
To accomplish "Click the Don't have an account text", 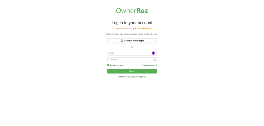I will 128,77.
